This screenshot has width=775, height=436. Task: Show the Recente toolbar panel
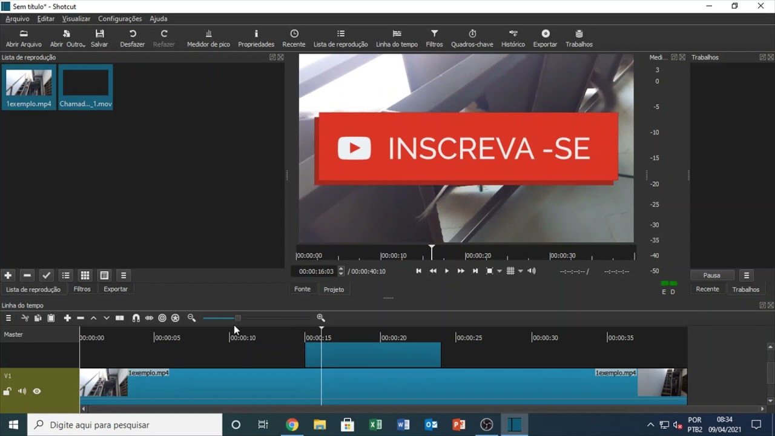[294, 38]
